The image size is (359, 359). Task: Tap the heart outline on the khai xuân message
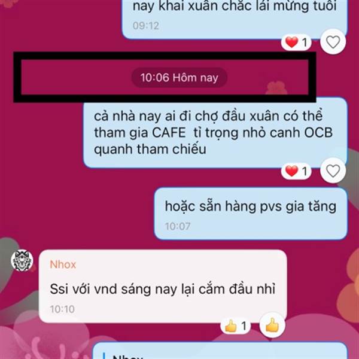tap(333, 42)
